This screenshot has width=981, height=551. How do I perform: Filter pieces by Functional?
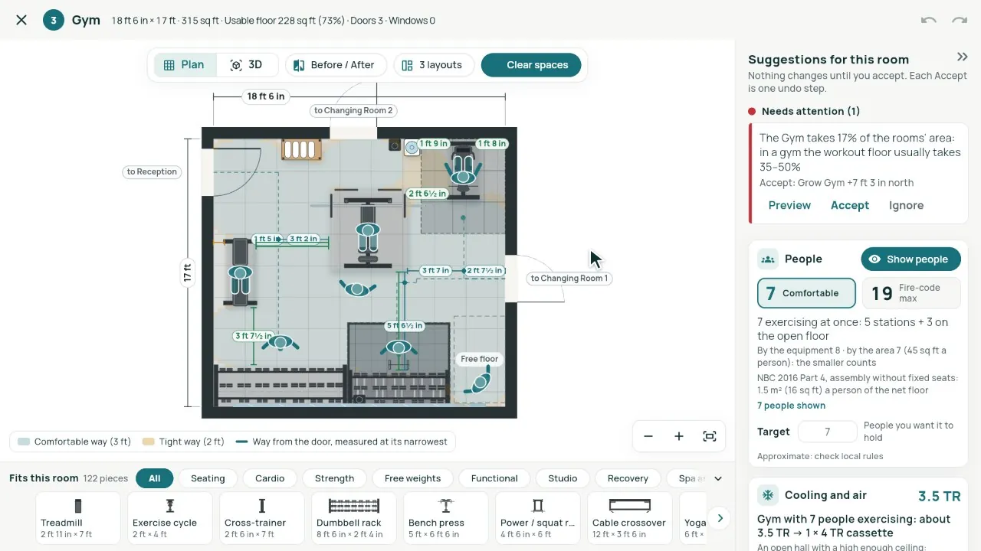coord(494,478)
